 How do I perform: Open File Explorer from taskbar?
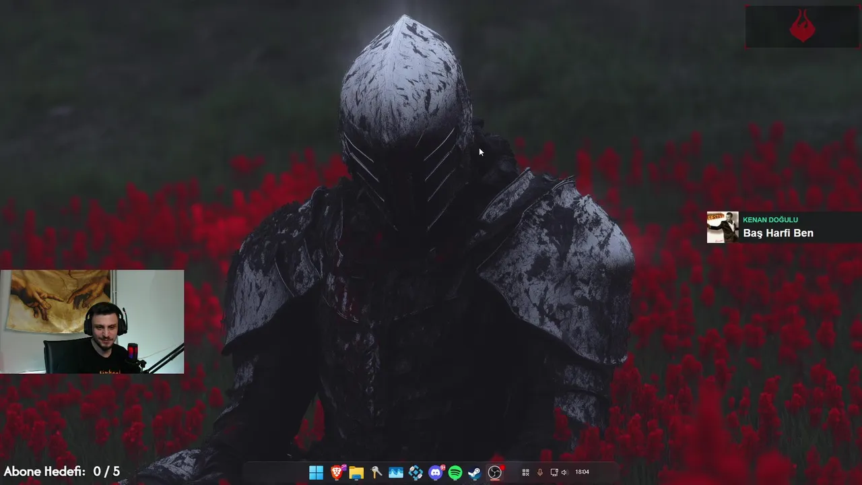point(356,473)
